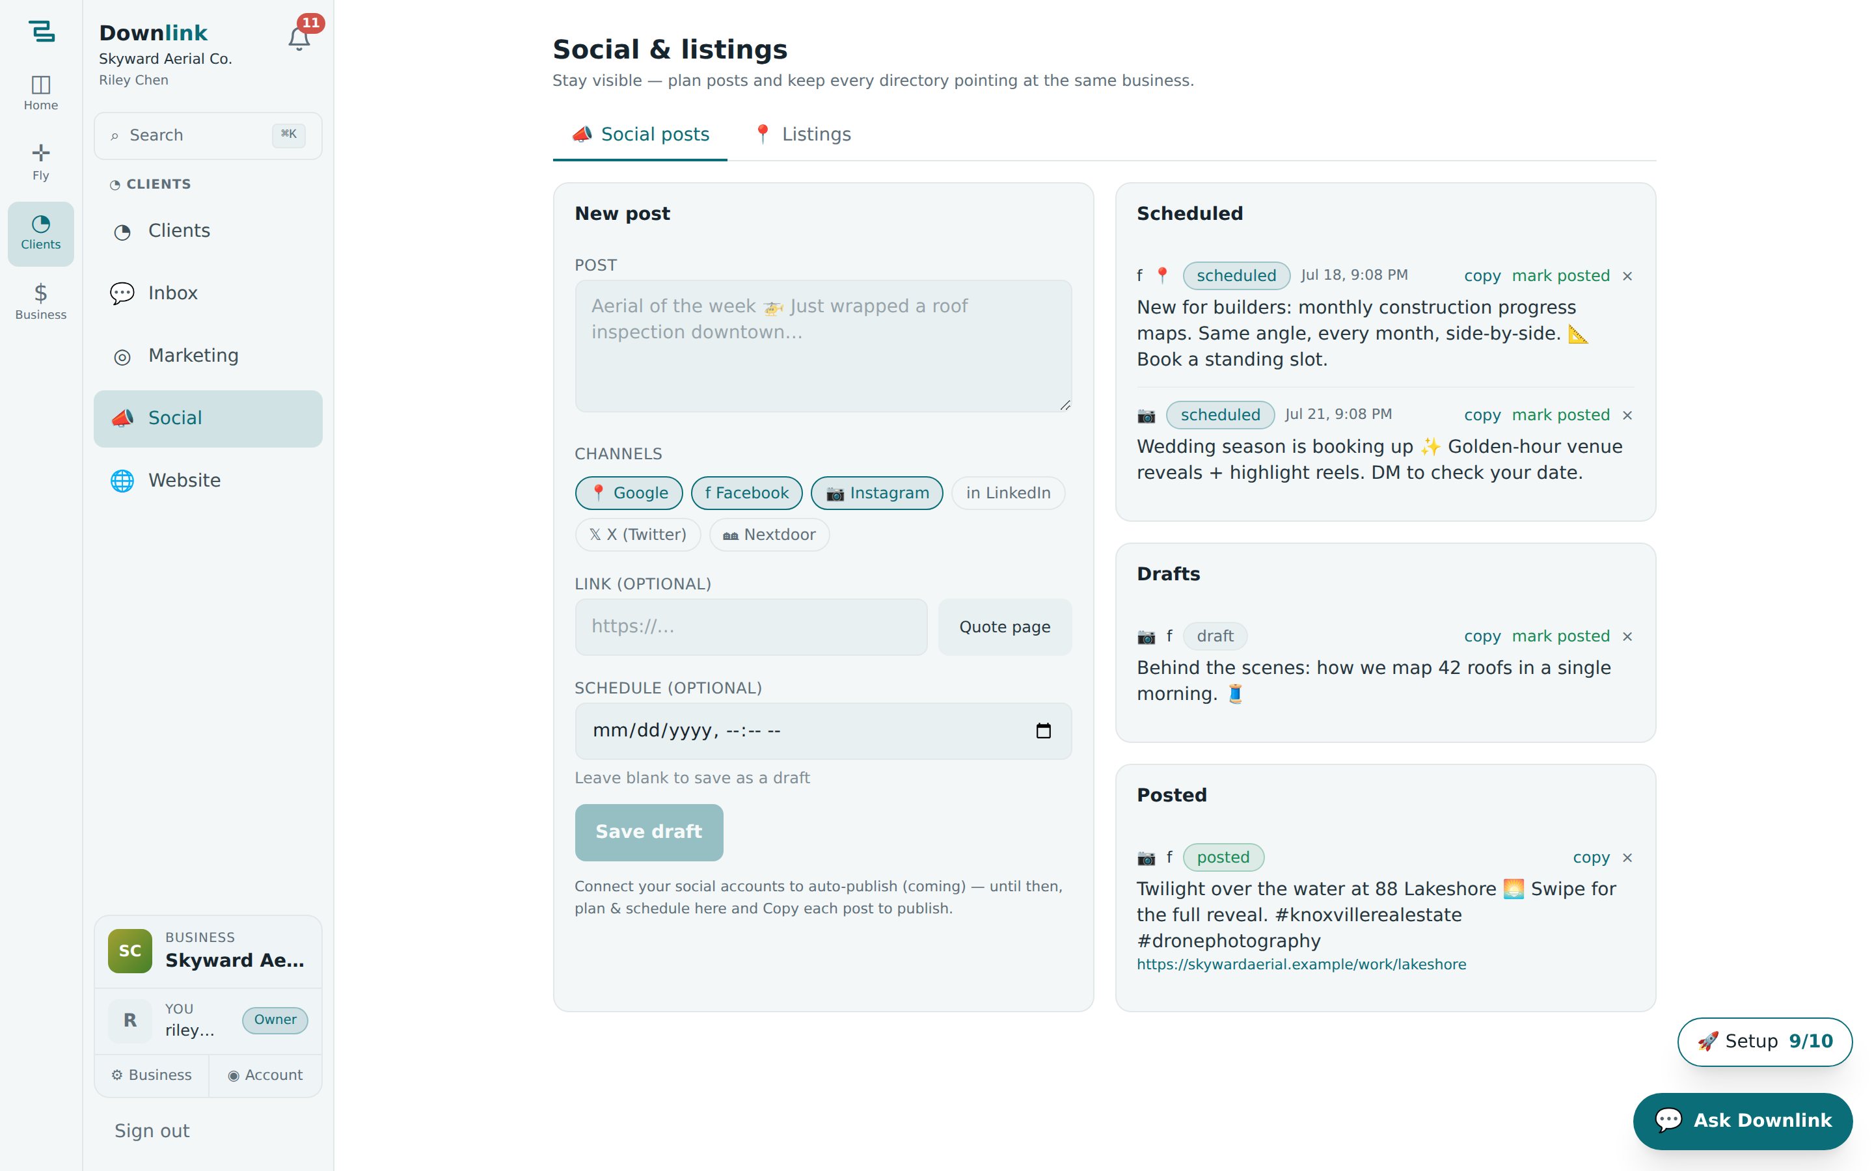Toggle the Nextdoor channel chip
Viewport: 1874px width, 1171px height.
769,535
